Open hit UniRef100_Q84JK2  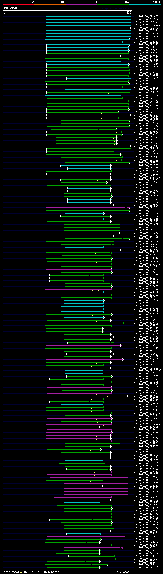[146, 258]
